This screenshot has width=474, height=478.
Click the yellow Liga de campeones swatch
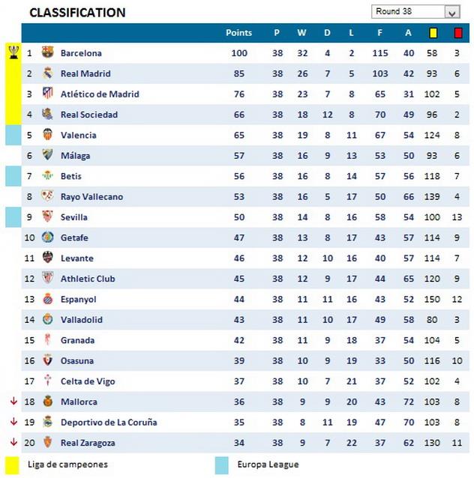point(13,465)
